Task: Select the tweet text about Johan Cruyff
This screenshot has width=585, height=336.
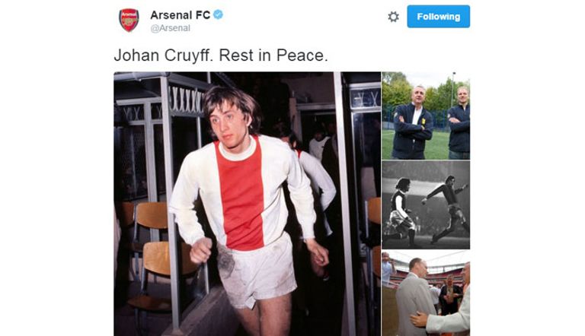Action: [221, 55]
